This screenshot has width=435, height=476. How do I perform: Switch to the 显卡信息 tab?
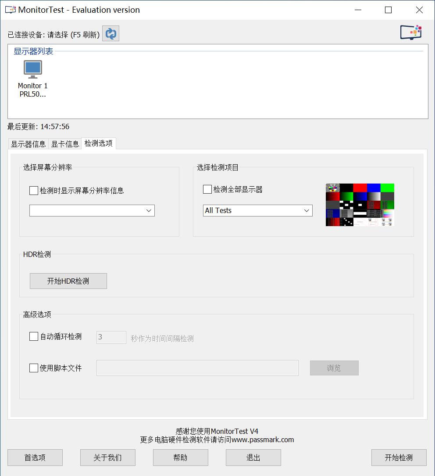click(x=64, y=143)
